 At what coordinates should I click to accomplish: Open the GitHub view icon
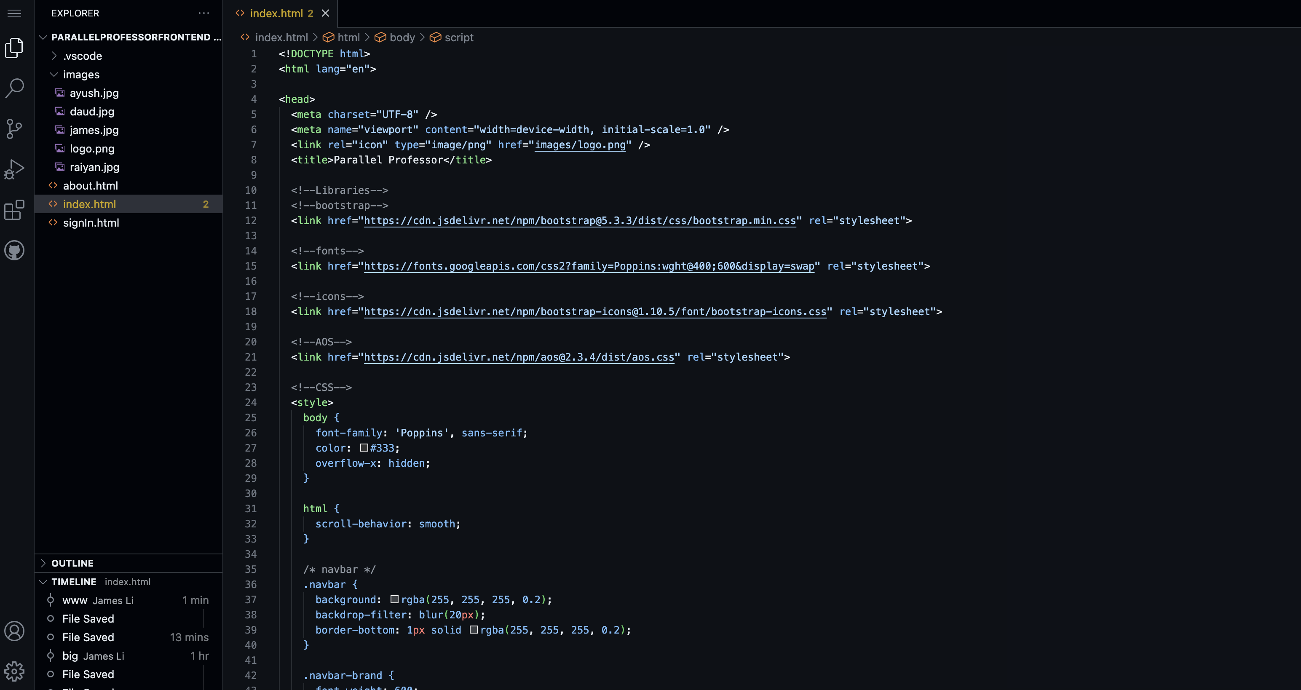14,251
